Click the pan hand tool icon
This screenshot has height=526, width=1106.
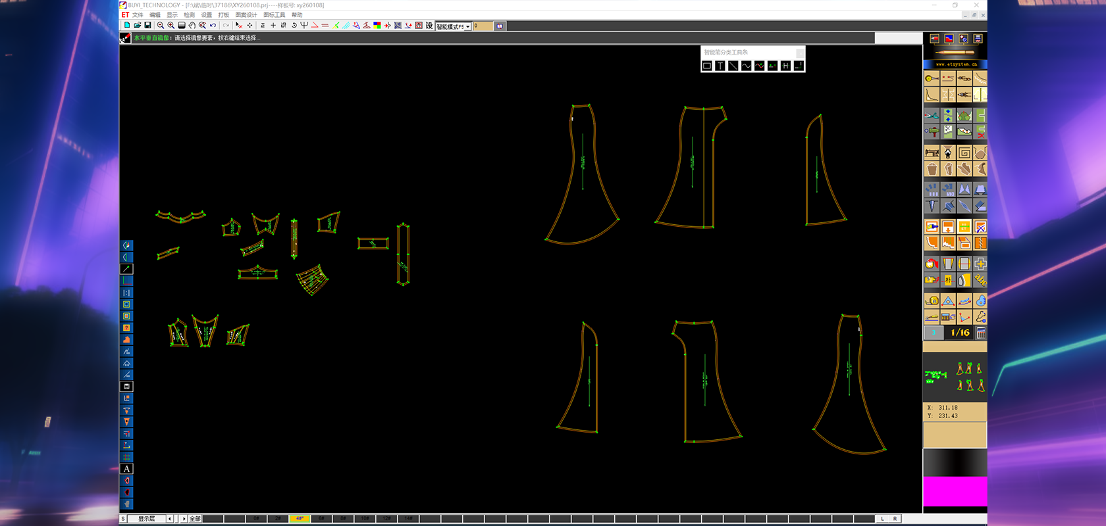[x=192, y=26]
